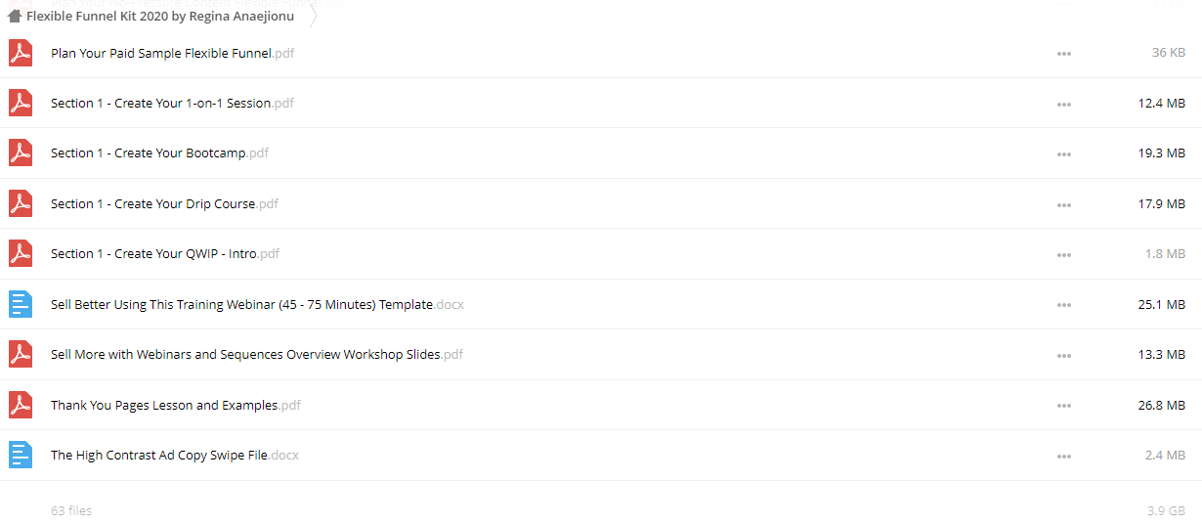
Task: Open Flexible Funnel Kit 2020 breadcrumb folder
Action: 160,17
